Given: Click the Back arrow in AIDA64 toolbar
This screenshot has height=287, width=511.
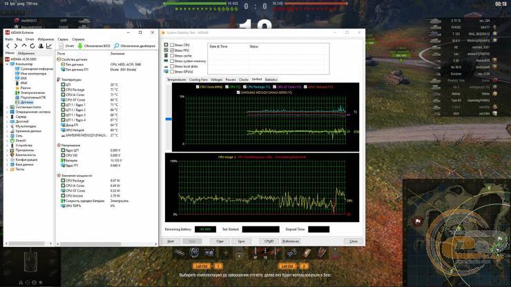Looking at the screenshot, I should point(8,46).
